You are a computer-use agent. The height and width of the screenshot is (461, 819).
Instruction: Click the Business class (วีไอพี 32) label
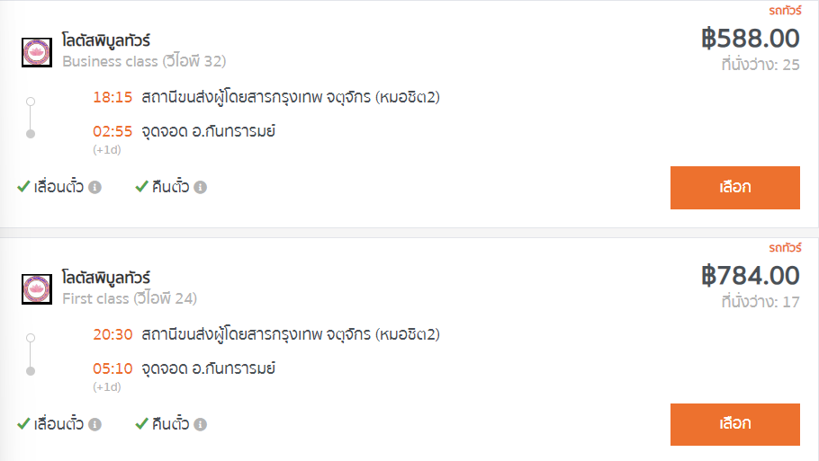pos(144,61)
